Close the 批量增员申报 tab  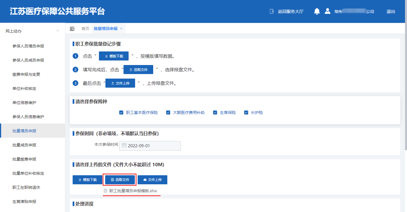(121, 29)
